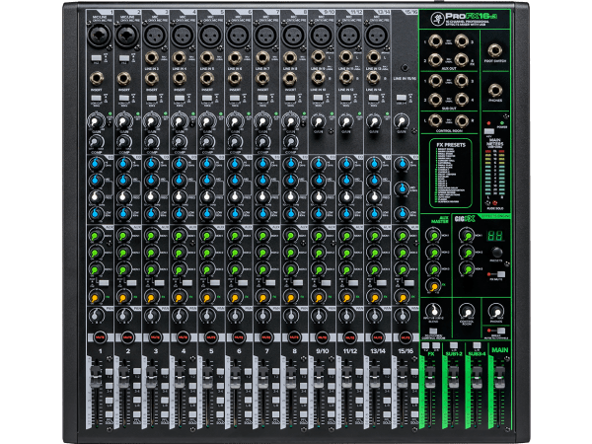This screenshot has width=592, height=444.
Task: Select the Pan knob above channel 5
Action: pos(207,315)
